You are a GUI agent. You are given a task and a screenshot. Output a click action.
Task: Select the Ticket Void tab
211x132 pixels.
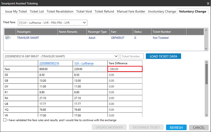[84, 12]
